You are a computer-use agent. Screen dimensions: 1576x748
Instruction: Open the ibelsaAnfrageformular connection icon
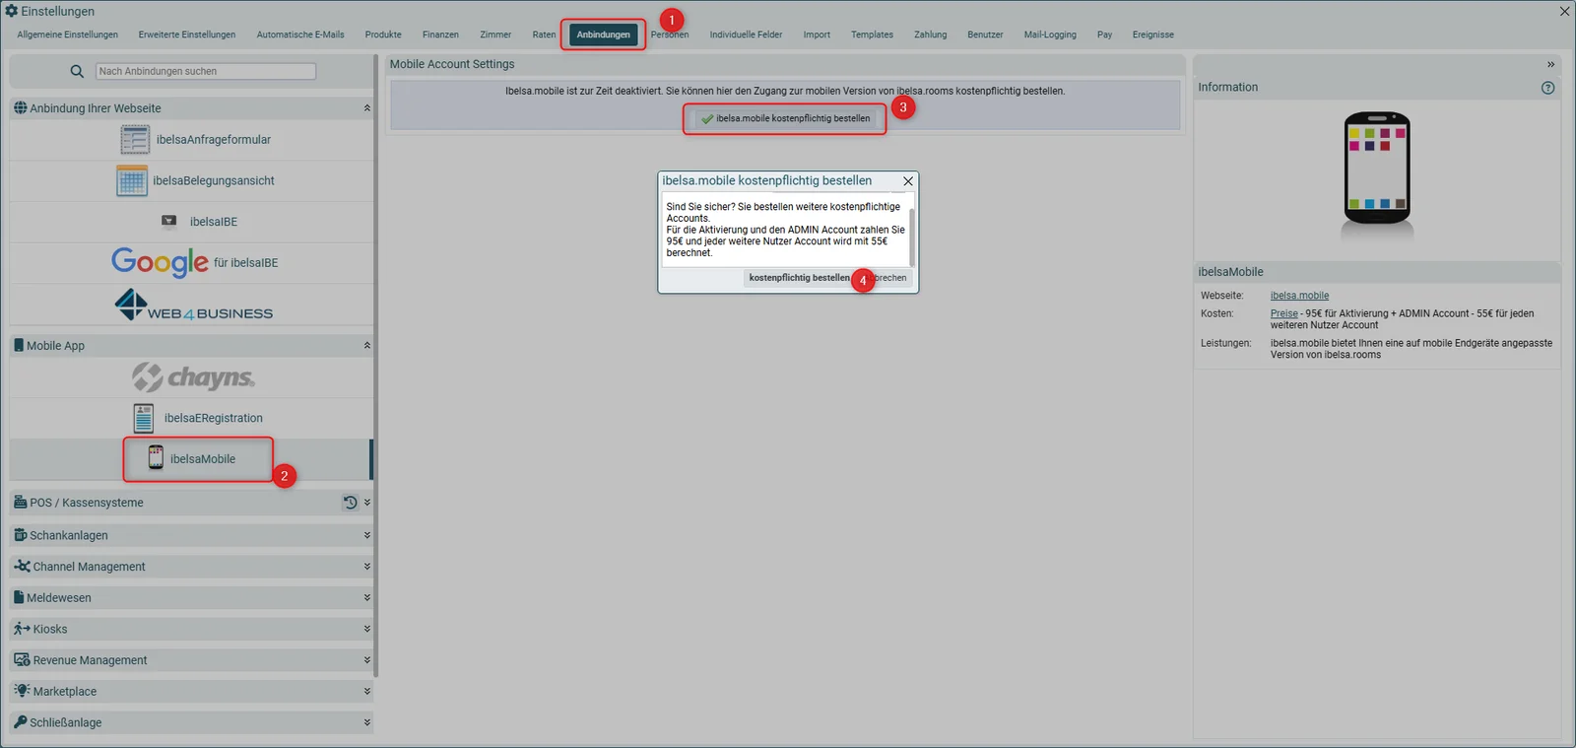(135, 140)
